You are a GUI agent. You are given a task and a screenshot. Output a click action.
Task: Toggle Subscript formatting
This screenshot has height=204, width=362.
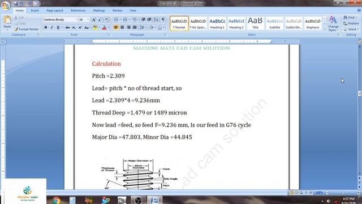pyautogui.click(x=74, y=28)
